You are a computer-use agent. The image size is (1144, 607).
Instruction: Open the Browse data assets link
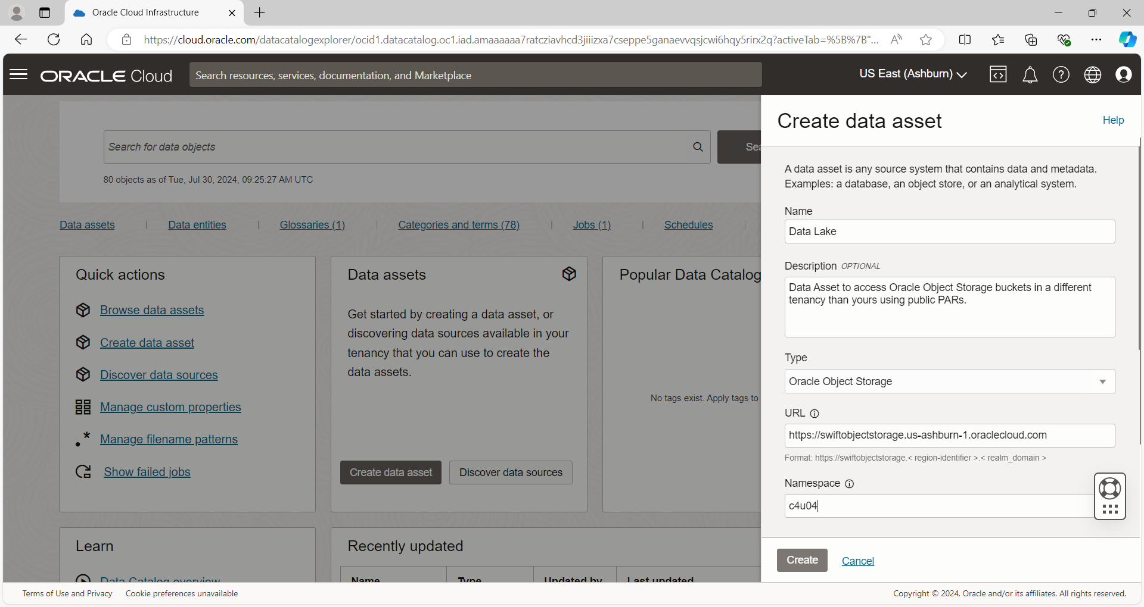152,310
